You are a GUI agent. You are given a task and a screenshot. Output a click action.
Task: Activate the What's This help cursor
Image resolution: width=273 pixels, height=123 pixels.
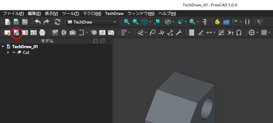(x=260, y=22)
